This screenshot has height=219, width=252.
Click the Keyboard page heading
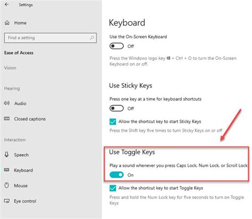coord(127,23)
